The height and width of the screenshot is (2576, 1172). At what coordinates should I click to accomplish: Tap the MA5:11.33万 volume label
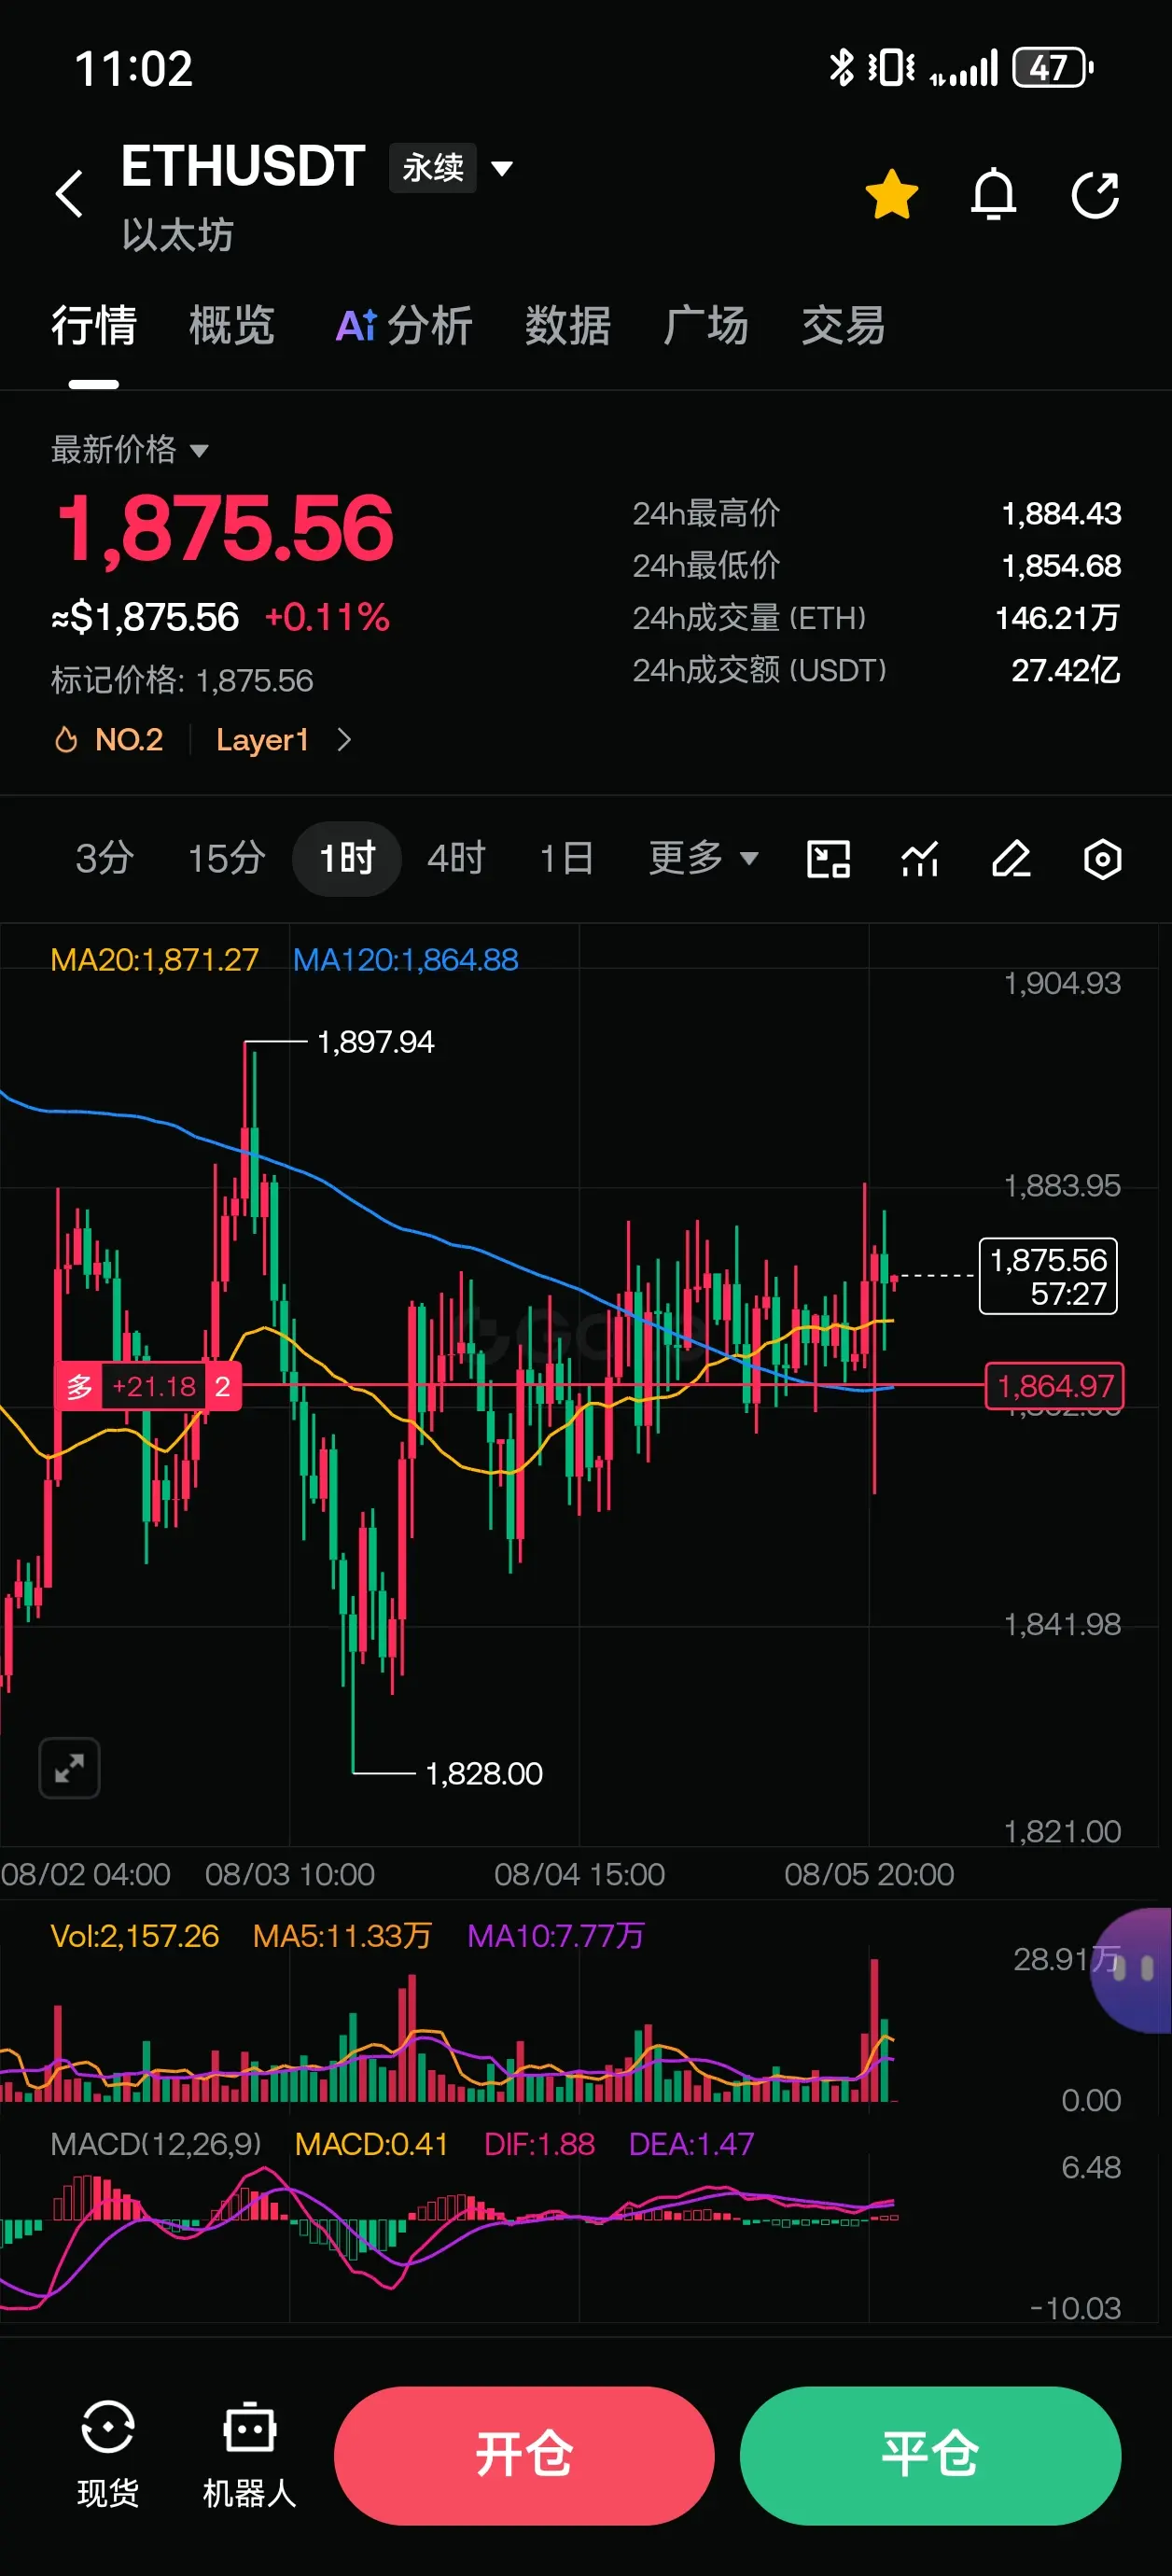[342, 1936]
